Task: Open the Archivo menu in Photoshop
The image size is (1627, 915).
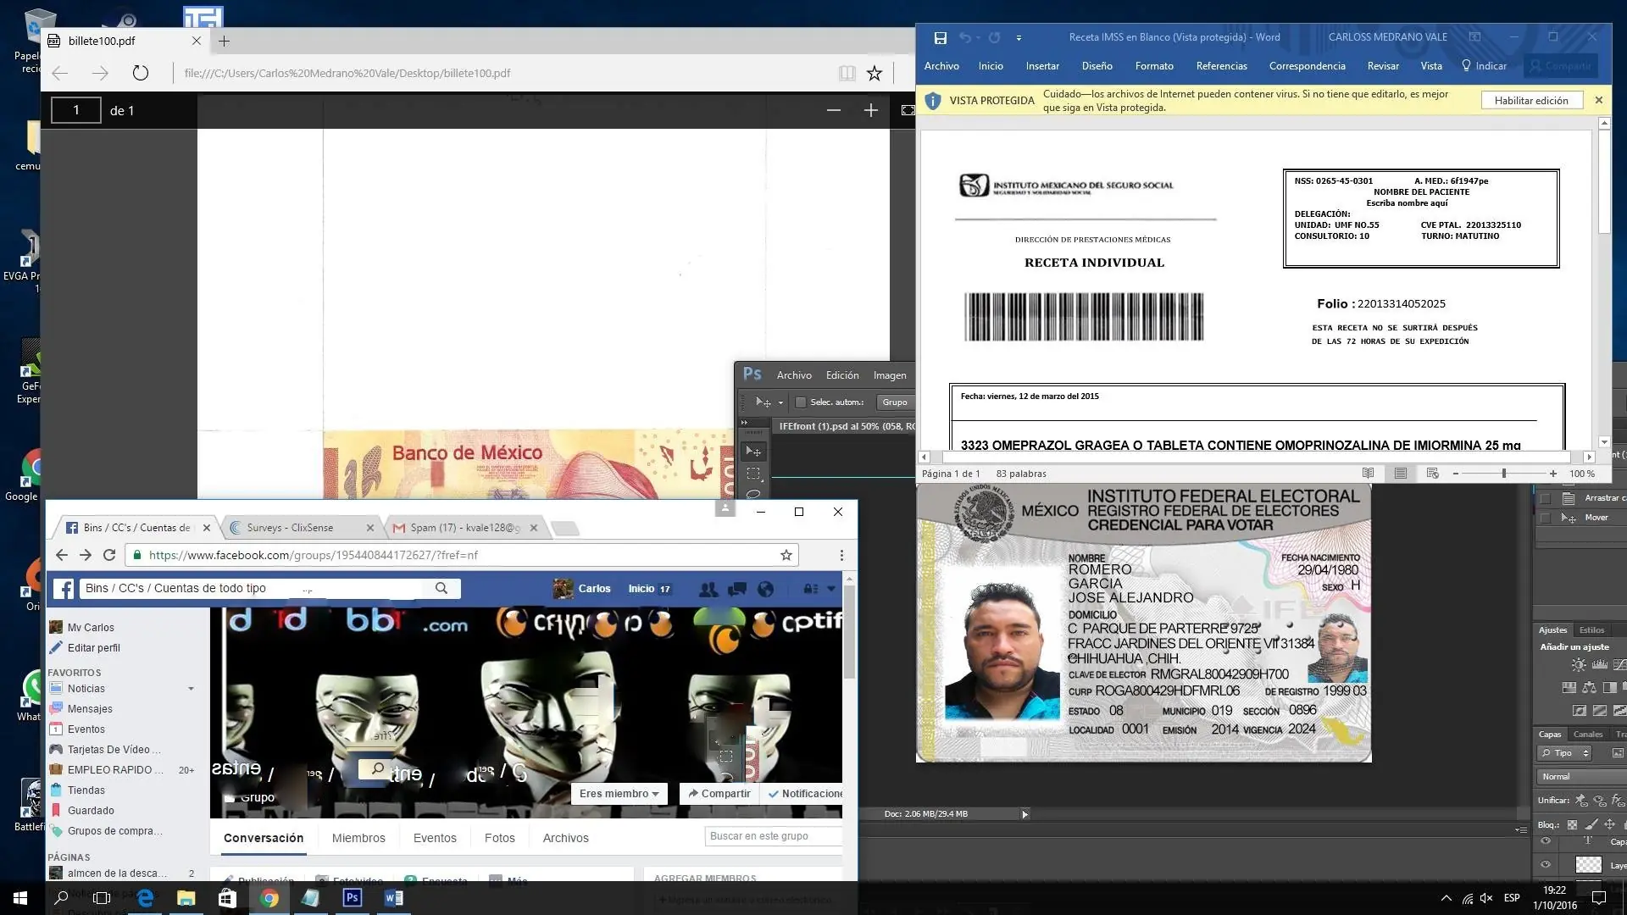Action: (794, 375)
